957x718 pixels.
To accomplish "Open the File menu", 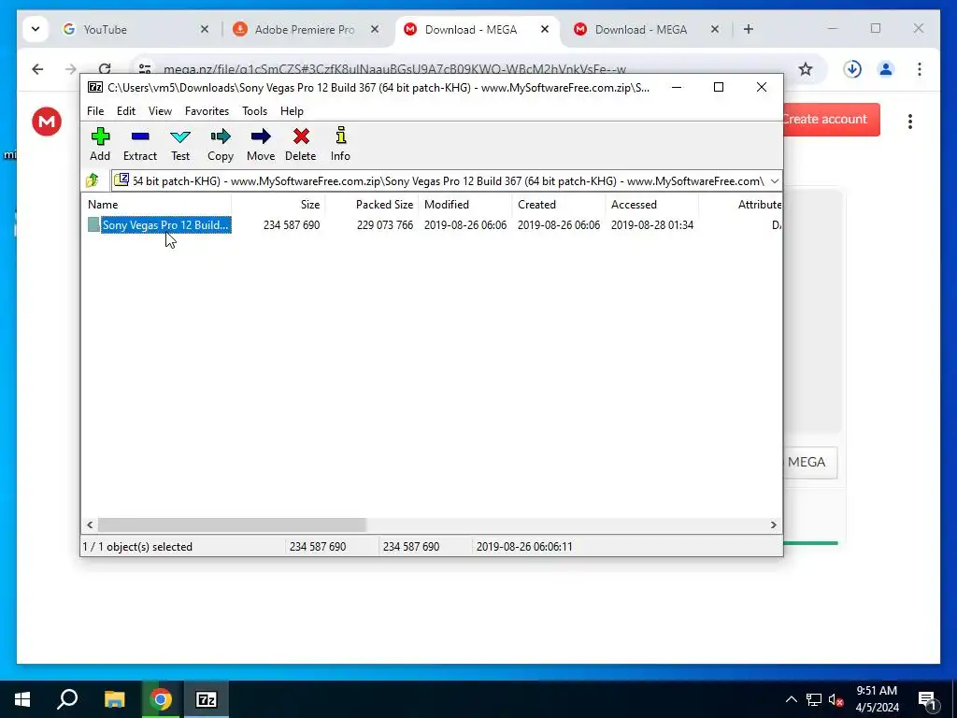I will tap(95, 111).
